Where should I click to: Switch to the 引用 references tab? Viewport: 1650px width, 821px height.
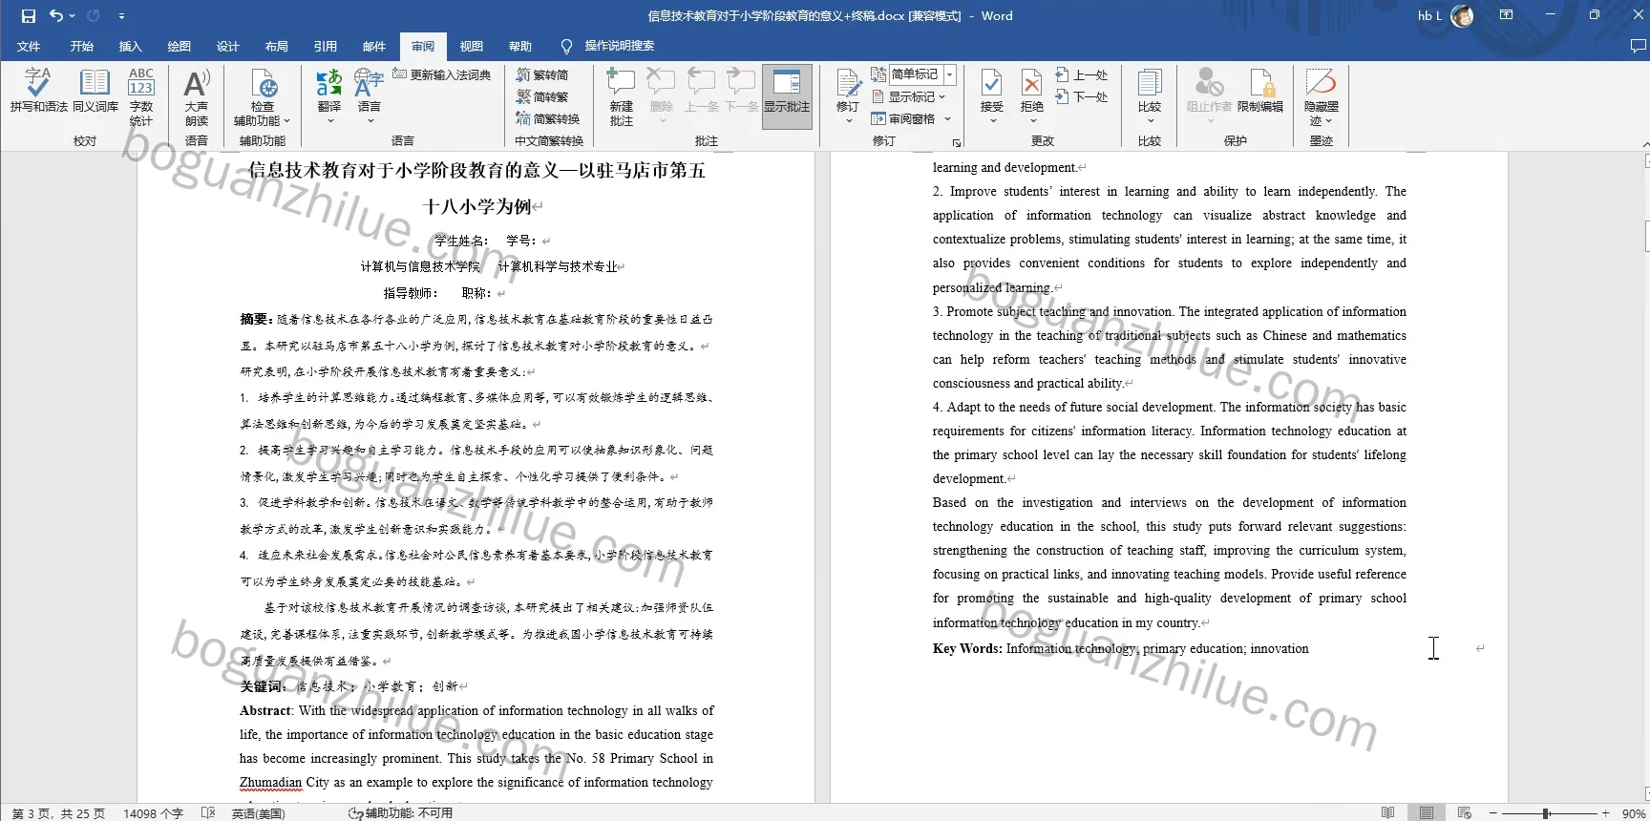tap(326, 46)
